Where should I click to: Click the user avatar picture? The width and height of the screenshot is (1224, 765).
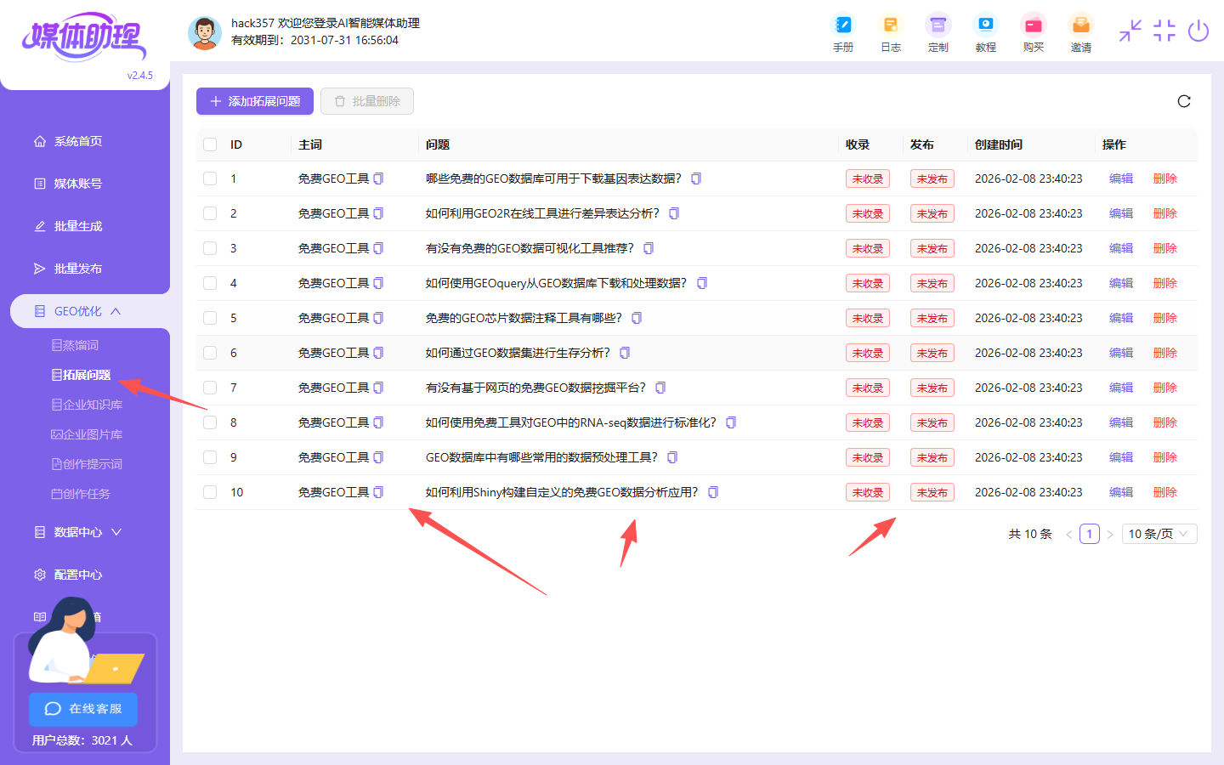[x=204, y=32]
